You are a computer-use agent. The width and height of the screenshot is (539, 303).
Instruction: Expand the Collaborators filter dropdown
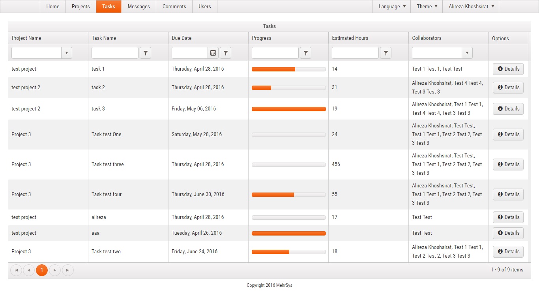tap(467, 53)
